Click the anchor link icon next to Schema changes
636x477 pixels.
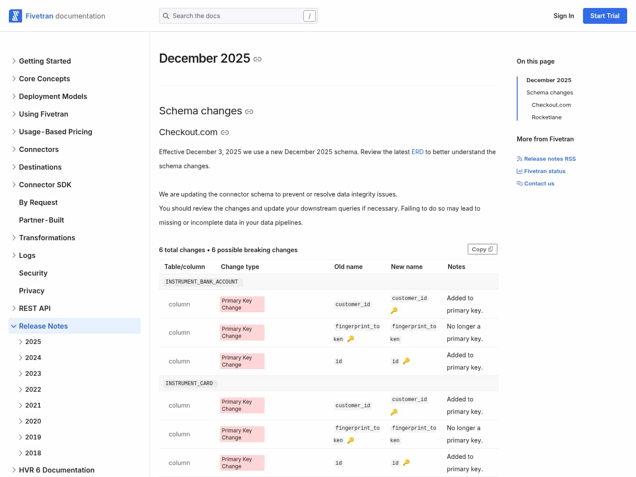249,112
